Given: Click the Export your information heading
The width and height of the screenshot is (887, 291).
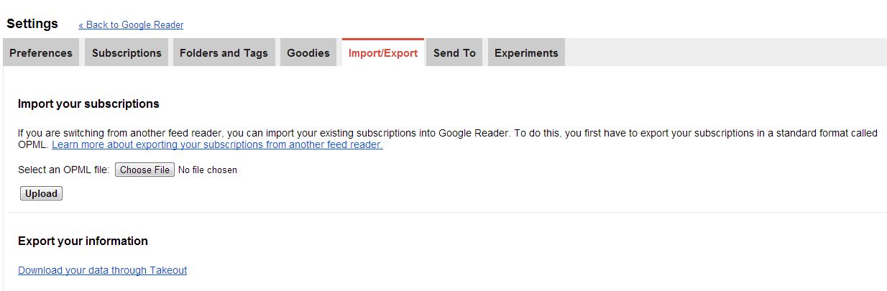Looking at the screenshot, I should tap(83, 241).
